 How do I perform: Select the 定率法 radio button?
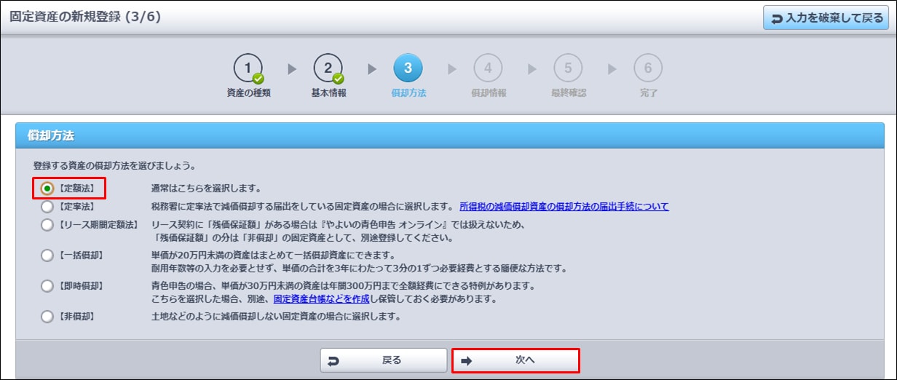coord(47,207)
